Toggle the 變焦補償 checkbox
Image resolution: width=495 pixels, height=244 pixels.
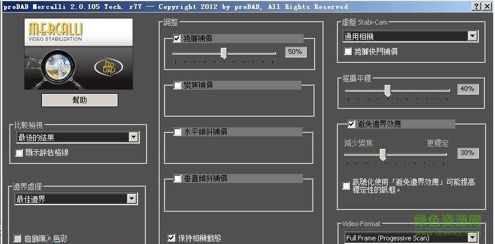click(x=178, y=86)
